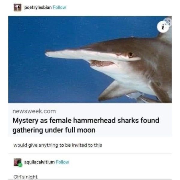The height and width of the screenshot is (180, 180).
Task: Select the "Girl's night" reply text
Action: [25, 177]
